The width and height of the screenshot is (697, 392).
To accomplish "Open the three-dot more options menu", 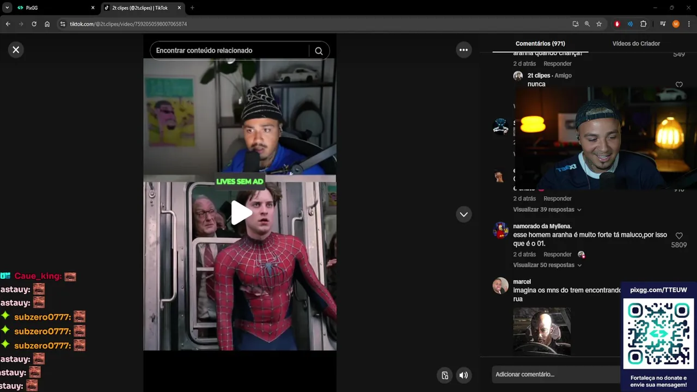I will pos(463,50).
